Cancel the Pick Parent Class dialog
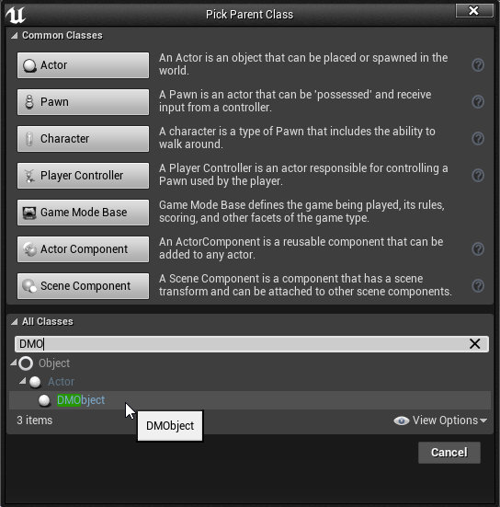The height and width of the screenshot is (507, 500). click(449, 453)
